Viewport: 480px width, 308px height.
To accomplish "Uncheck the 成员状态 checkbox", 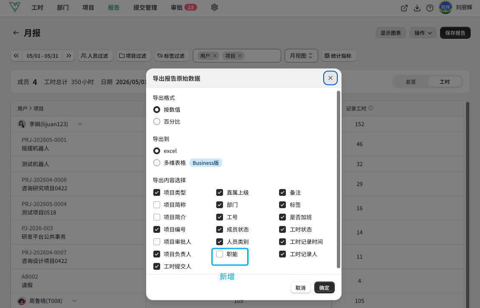I will pos(220,229).
